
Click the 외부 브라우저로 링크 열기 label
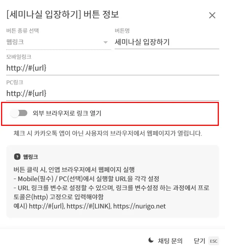pos(67,113)
